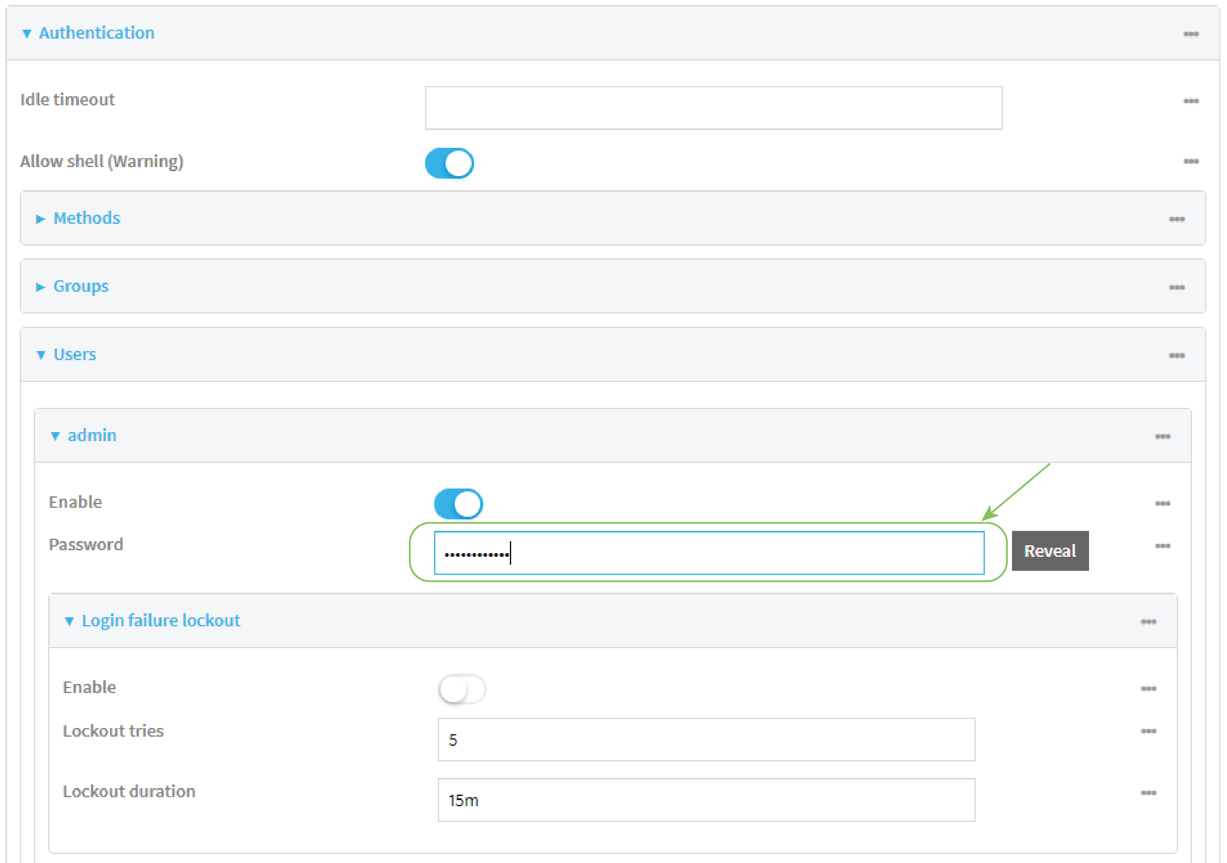Screen dimensions: 1227x863
Task: Disable the admin user Enable toggle
Action: (x=458, y=503)
